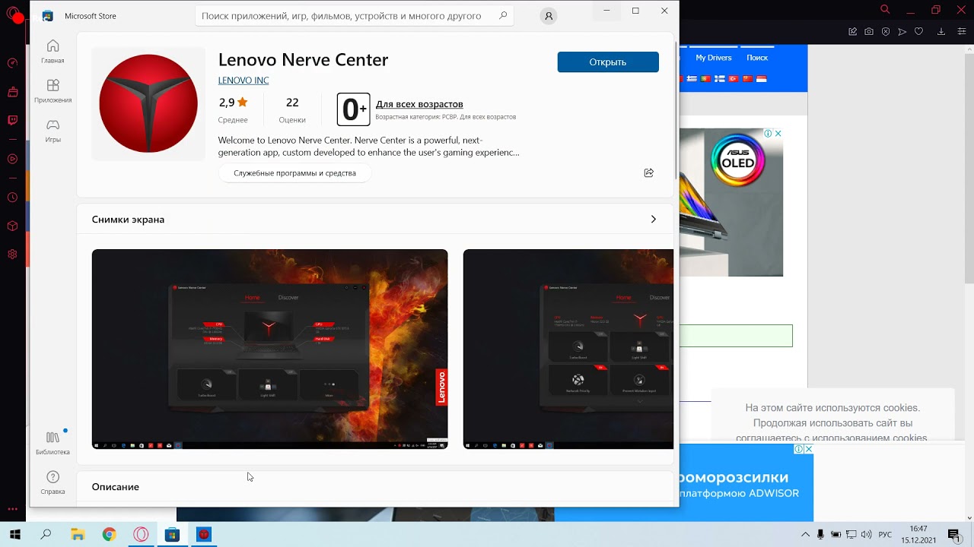Screen dimensions: 974x547
Task: Click the Служебные программы и средства tag
Action: [294, 173]
